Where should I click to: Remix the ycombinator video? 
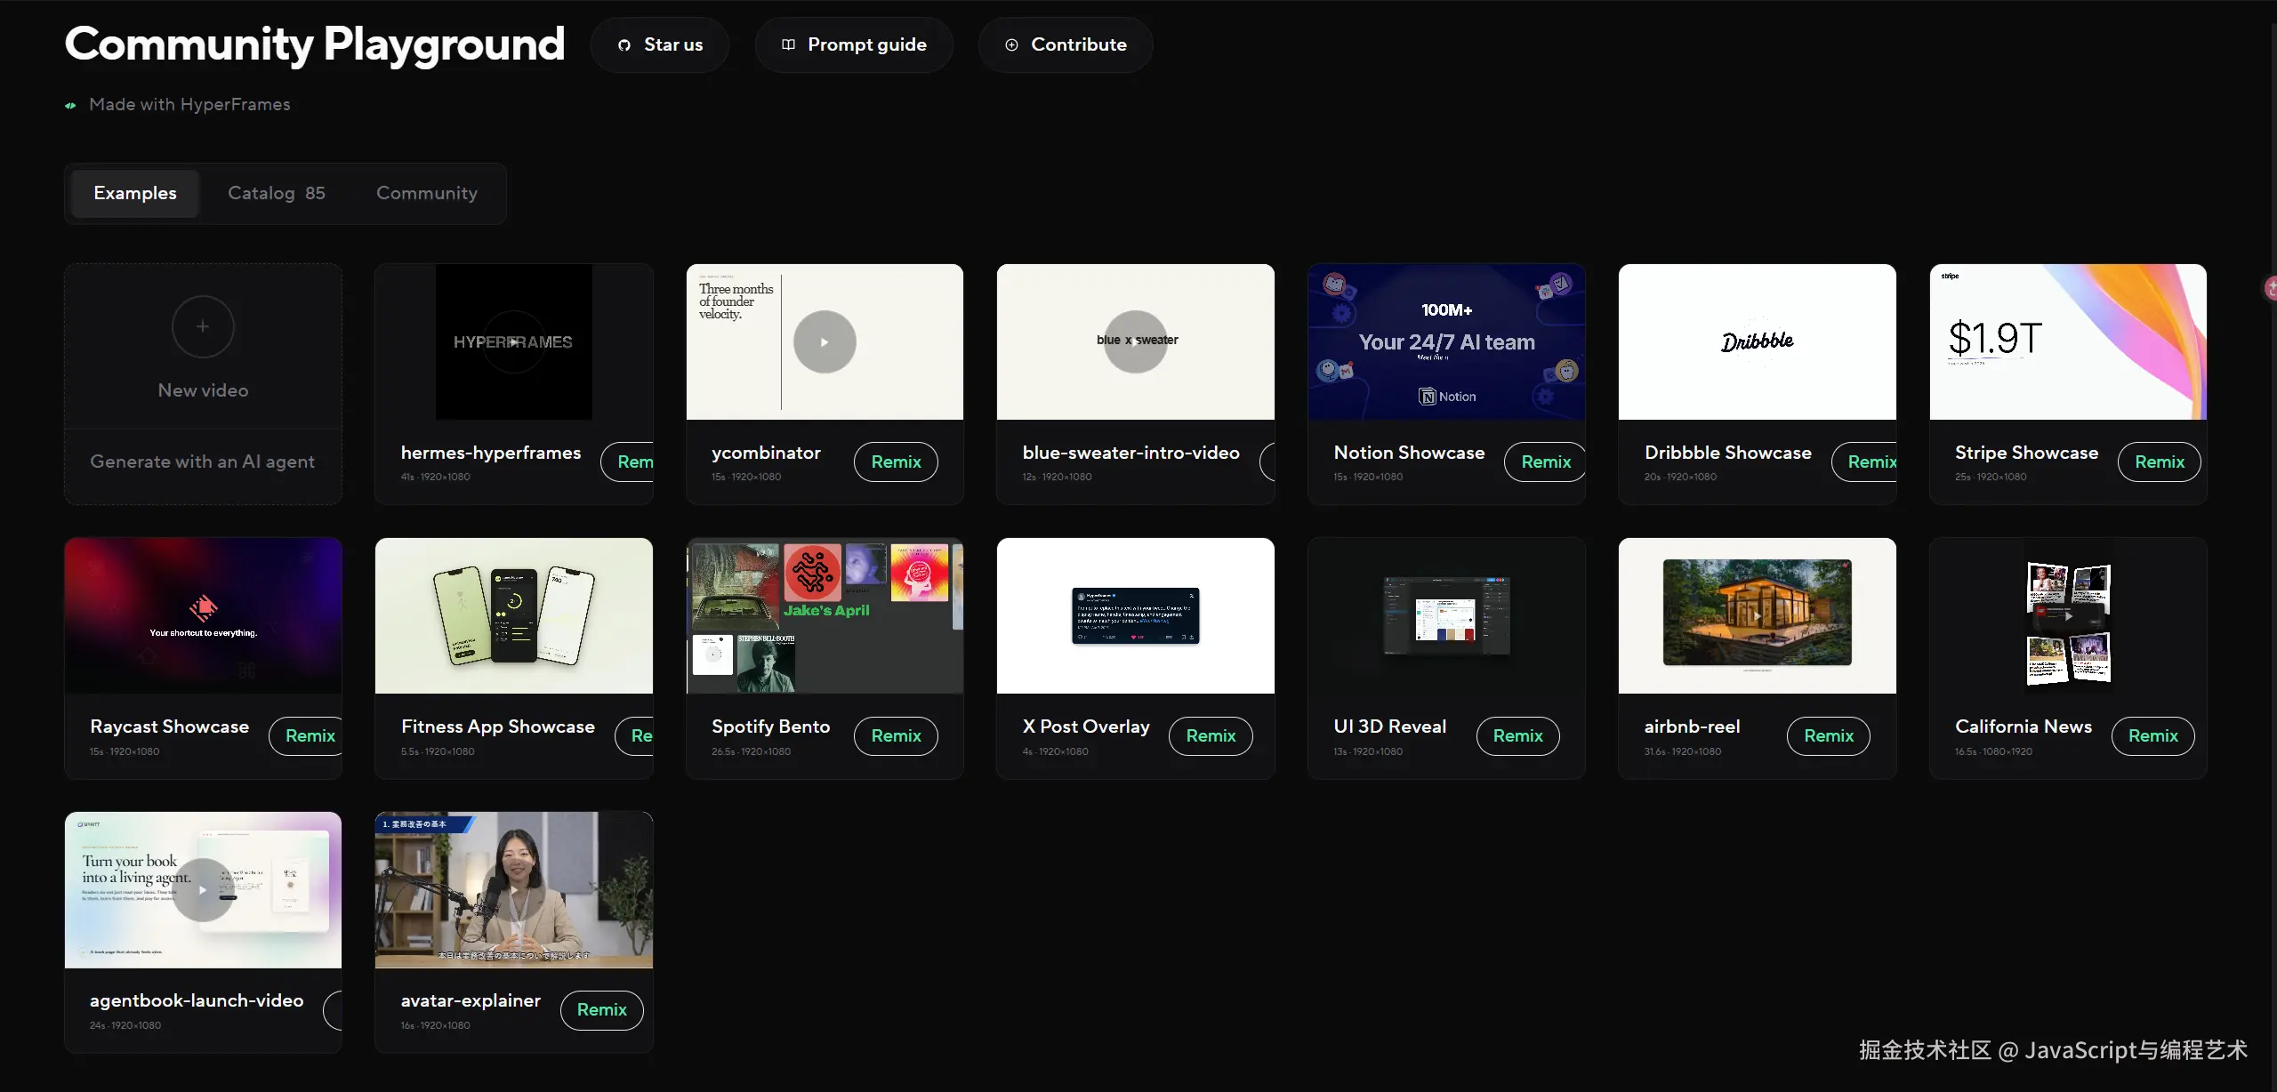pyautogui.click(x=896, y=462)
